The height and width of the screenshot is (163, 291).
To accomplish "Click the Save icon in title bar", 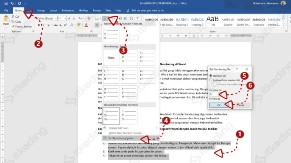I will coord(6,3).
